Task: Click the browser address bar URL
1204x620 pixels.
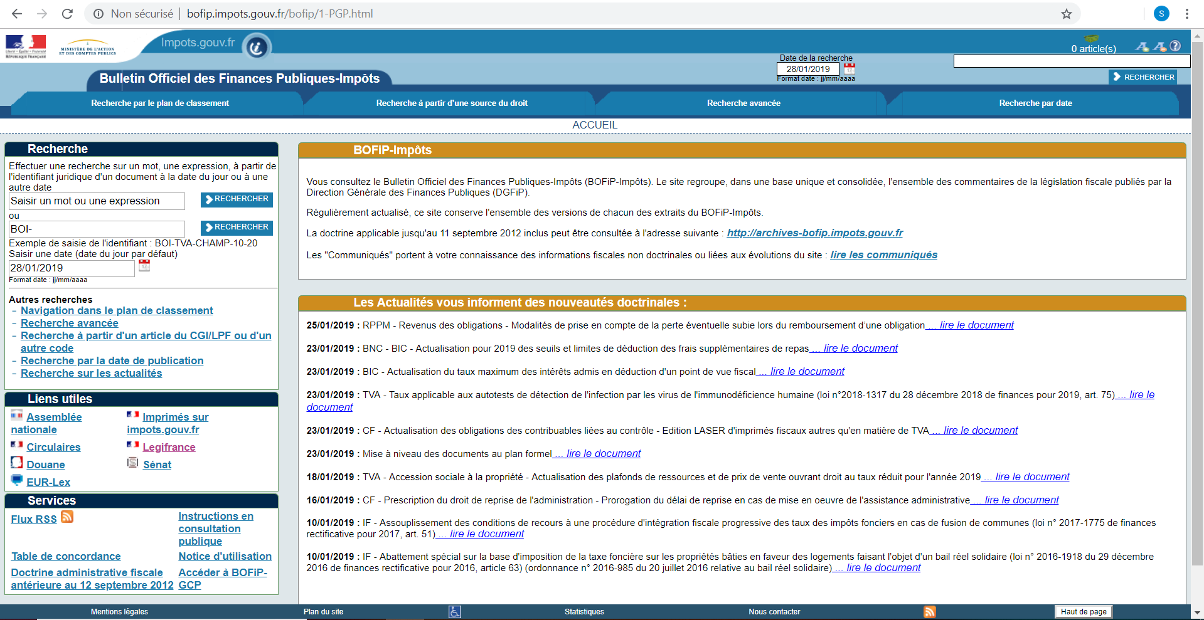Action: (280, 14)
